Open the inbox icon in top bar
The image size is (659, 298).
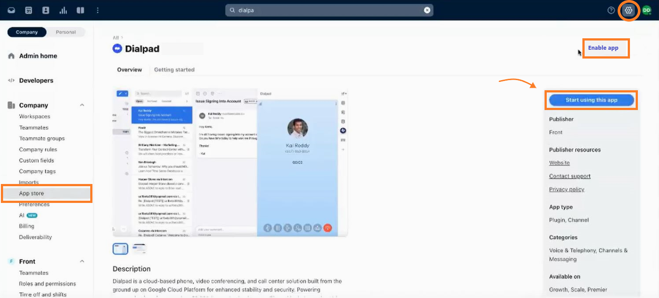pos(11,10)
